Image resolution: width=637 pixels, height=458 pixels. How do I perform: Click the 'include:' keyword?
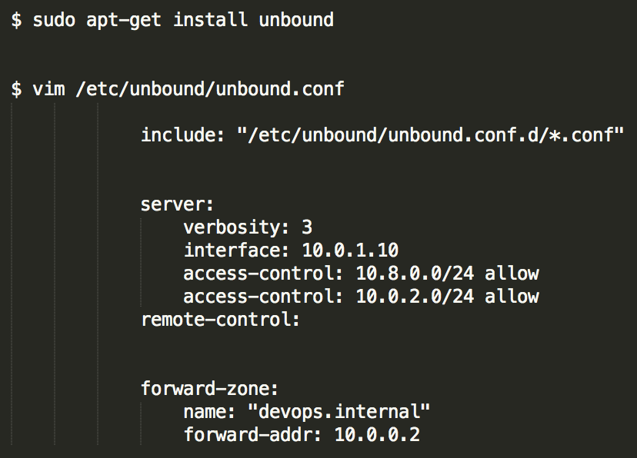click(x=182, y=134)
